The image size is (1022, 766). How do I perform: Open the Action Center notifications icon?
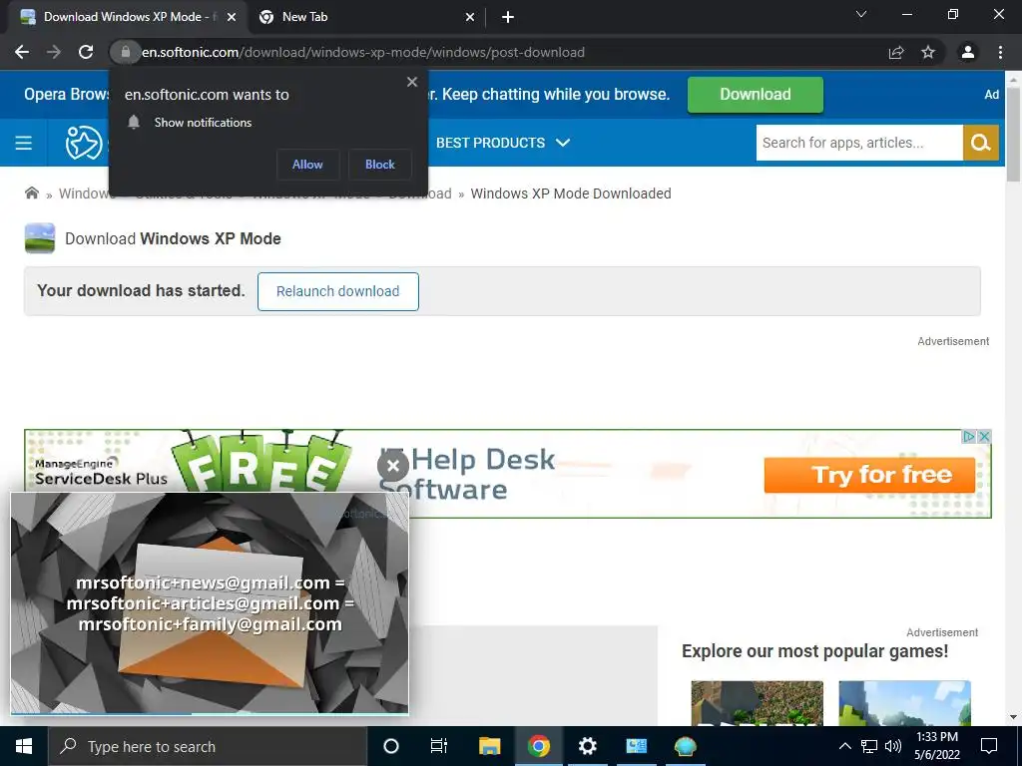pyautogui.click(x=989, y=746)
